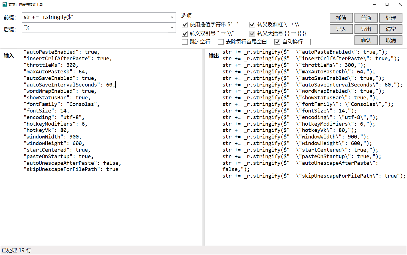
Task: Click the greyed 转义大括号 checkbox
Action: pos(252,33)
